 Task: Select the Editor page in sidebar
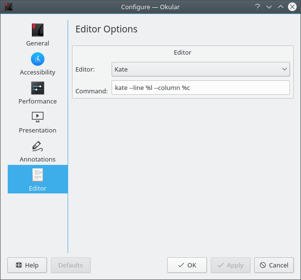38,179
